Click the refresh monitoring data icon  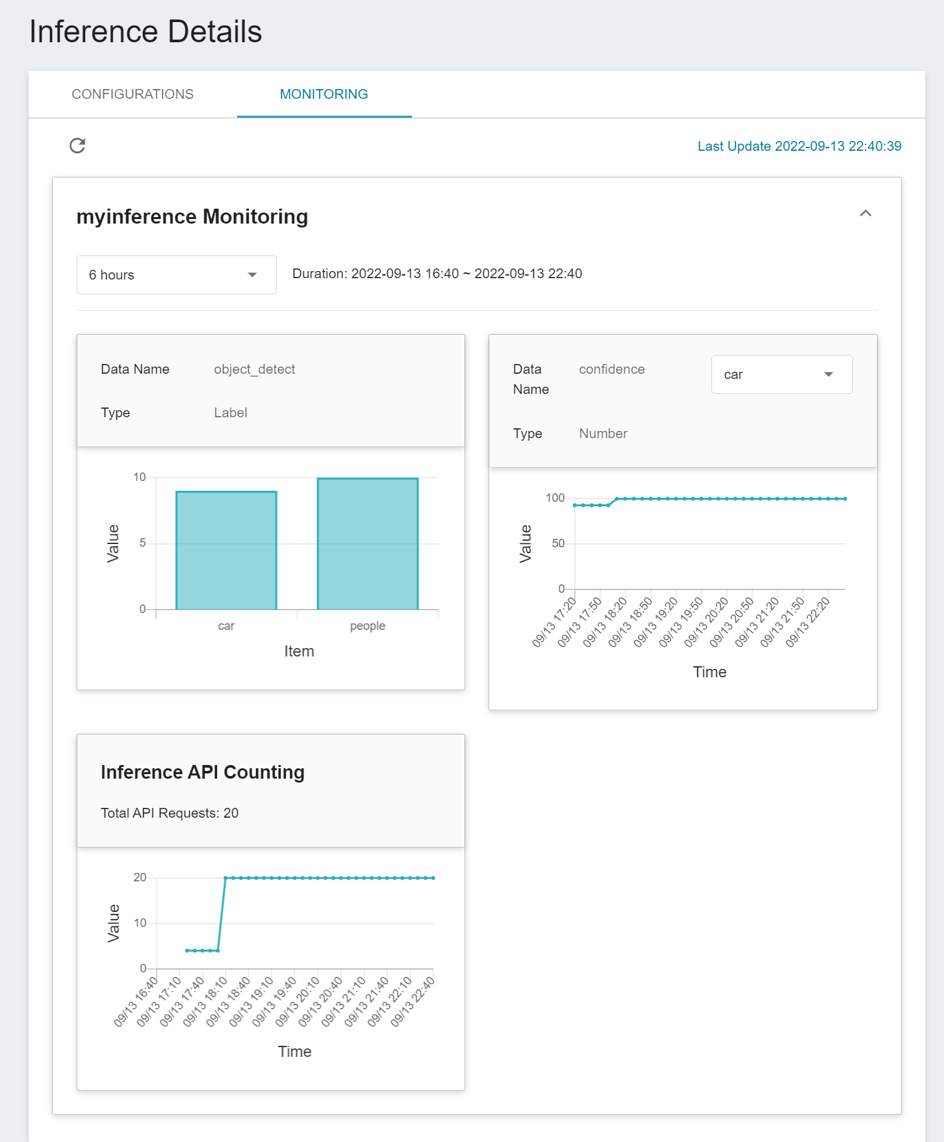pyautogui.click(x=77, y=146)
